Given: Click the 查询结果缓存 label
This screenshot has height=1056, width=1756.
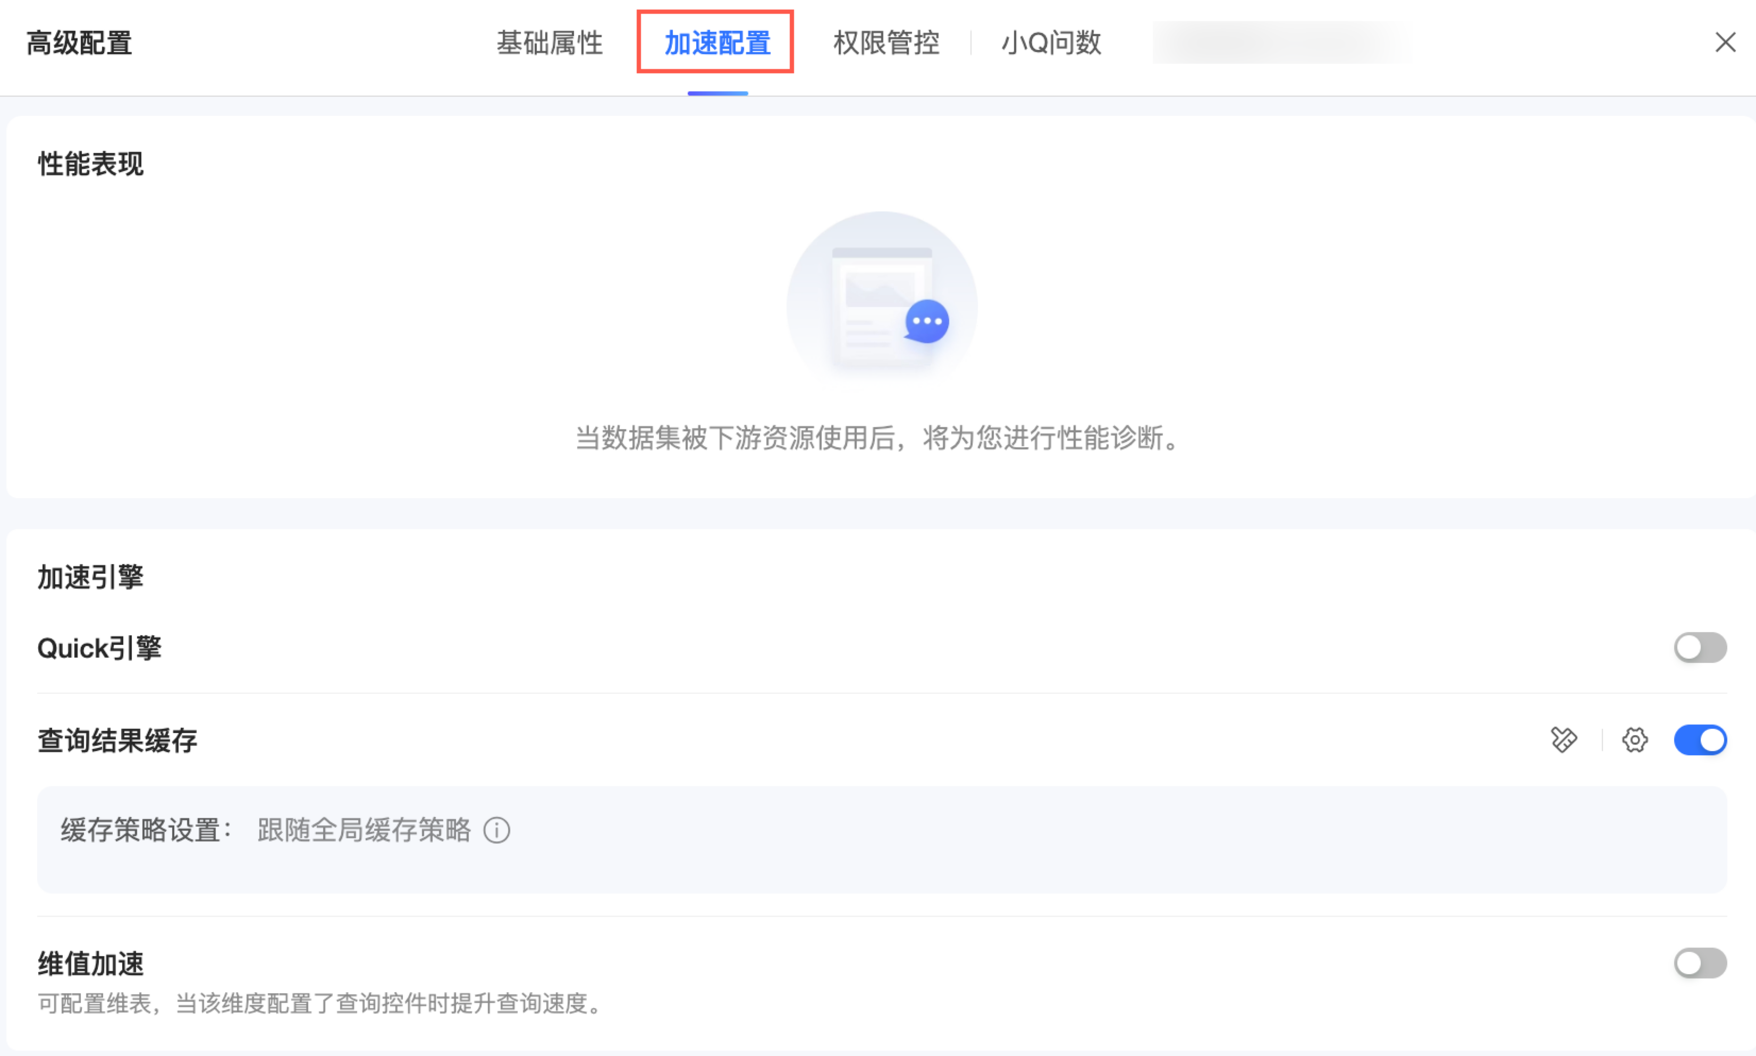Looking at the screenshot, I should 117,740.
